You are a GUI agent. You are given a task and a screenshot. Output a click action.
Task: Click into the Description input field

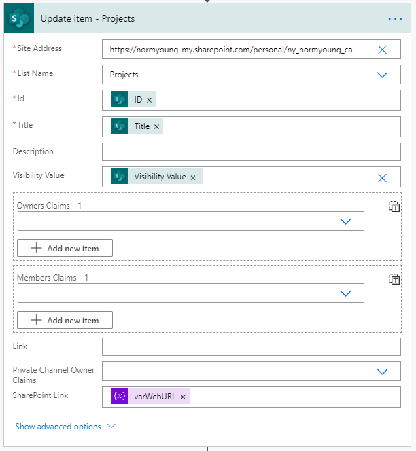coord(251,151)
